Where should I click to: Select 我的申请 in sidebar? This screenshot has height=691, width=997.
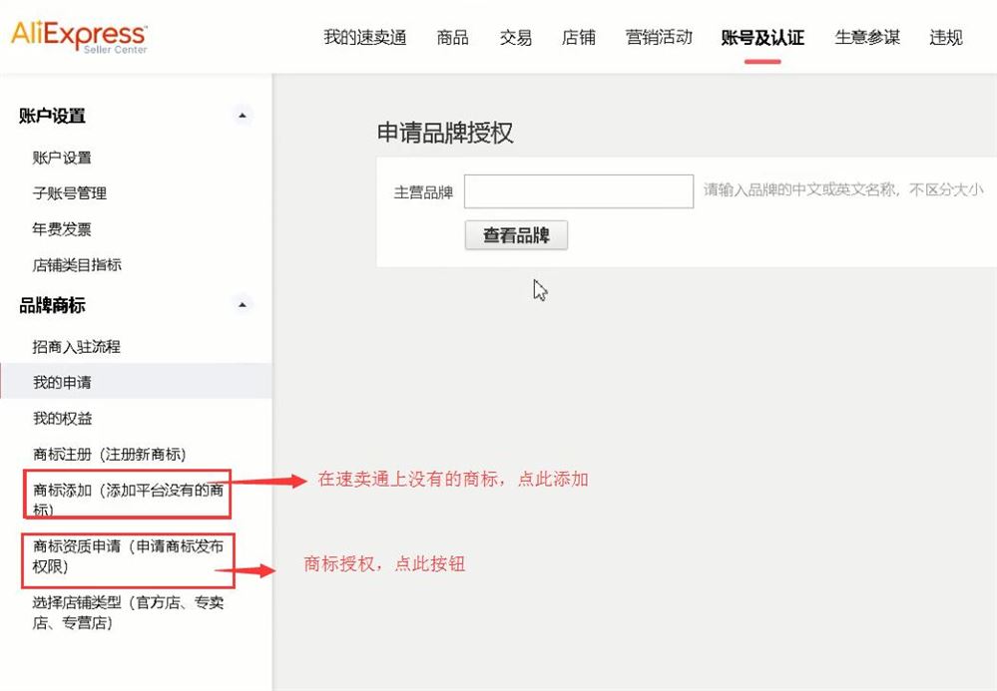pyautogui.click(x=62, y=382)
